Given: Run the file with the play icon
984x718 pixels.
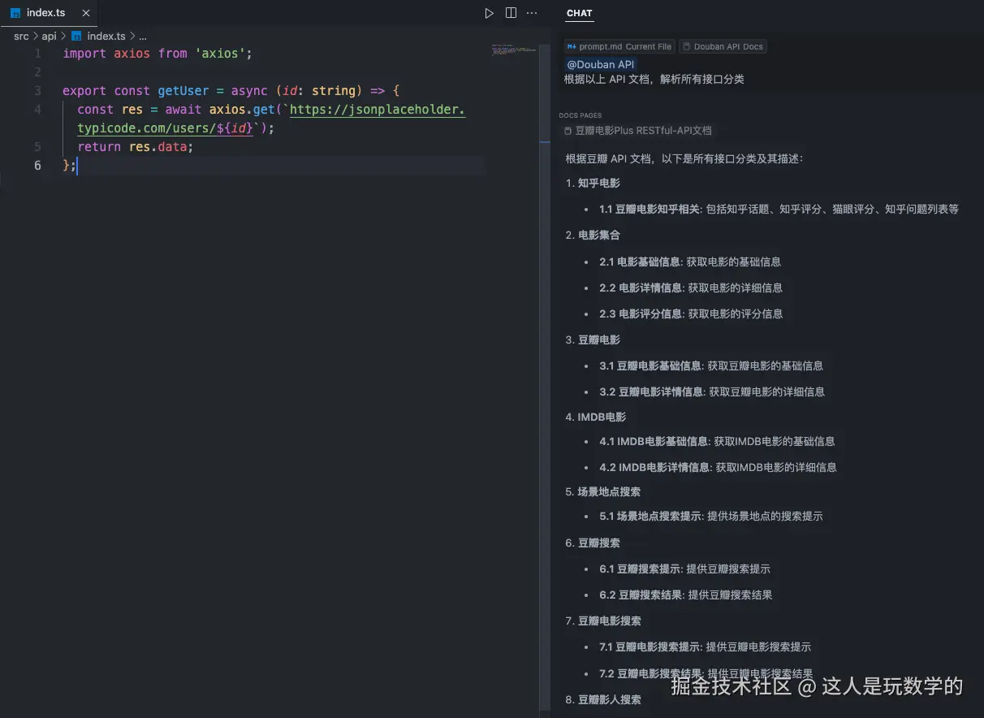Looking at the screenshot, I should coord(489,13).
